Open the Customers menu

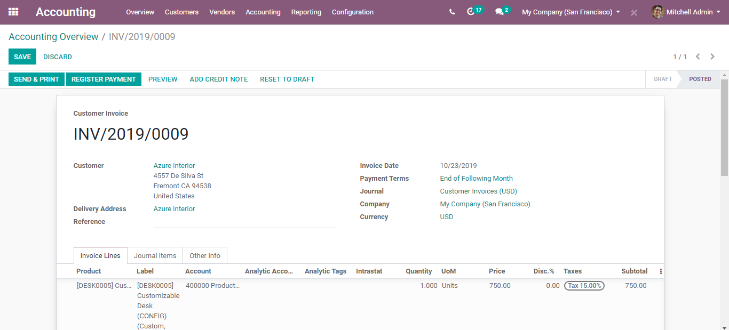181,12
